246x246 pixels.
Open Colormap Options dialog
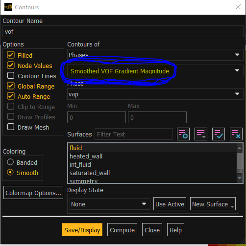coord(33,193)
